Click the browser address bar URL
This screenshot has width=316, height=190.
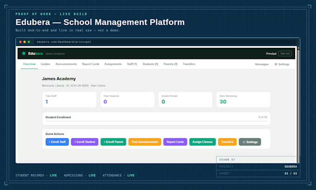click(64, 42)
